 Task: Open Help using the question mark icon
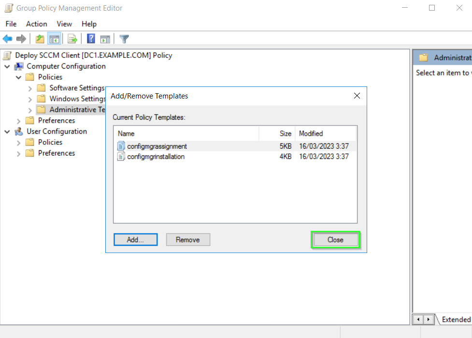(x=91, y=39)
